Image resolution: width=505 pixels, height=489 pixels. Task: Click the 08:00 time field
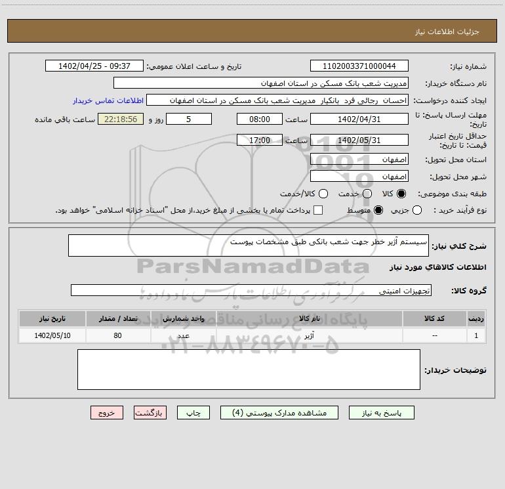point(260,119)
